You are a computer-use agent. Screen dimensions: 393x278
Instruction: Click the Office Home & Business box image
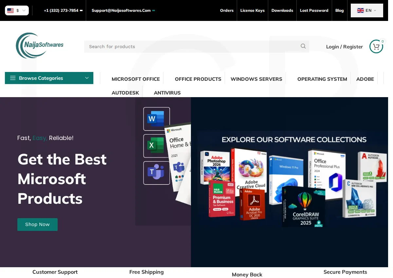(178, 164)
